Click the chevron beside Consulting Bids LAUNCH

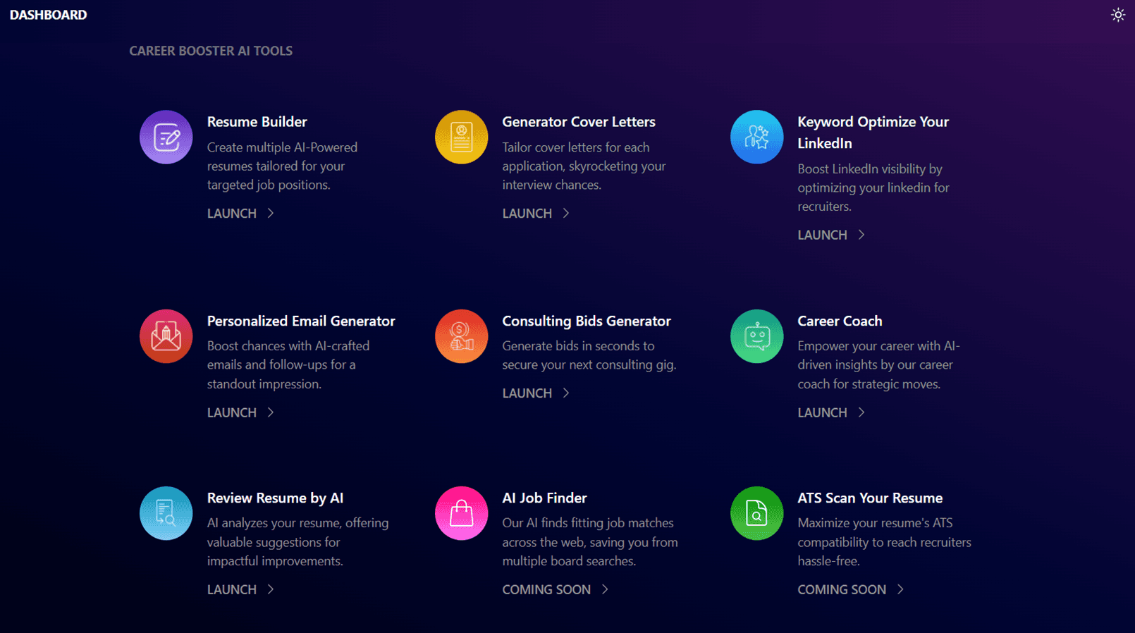(566, 393)
